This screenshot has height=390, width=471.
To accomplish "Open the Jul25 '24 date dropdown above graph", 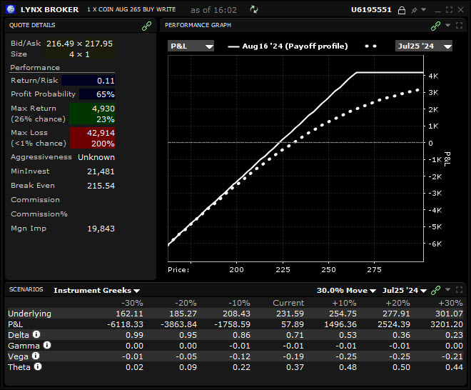I will pyautogui.click(x=424, y=46).
